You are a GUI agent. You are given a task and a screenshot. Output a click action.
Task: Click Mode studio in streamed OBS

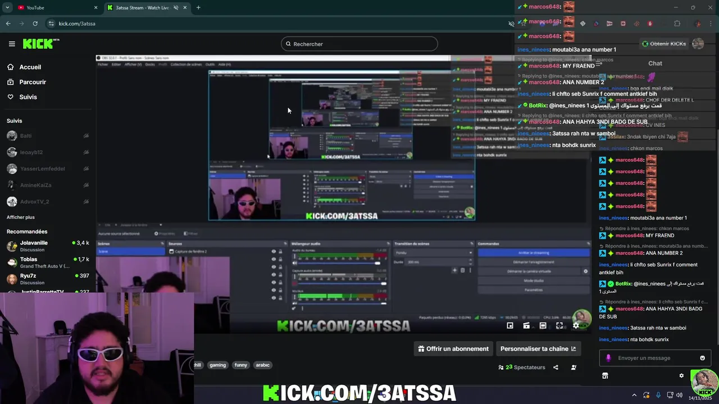coord(534,281)
